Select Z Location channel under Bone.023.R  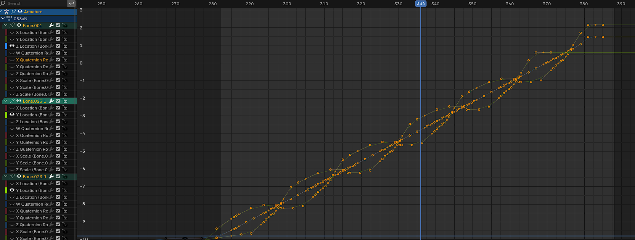click(32, 197)
